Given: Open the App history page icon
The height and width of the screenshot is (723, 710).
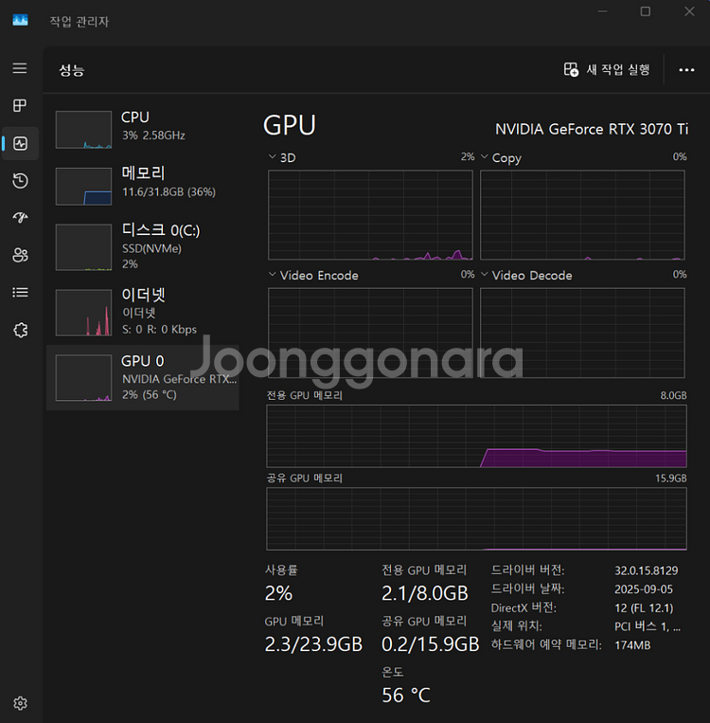Looking at the screenshot, I should (20, 181).
